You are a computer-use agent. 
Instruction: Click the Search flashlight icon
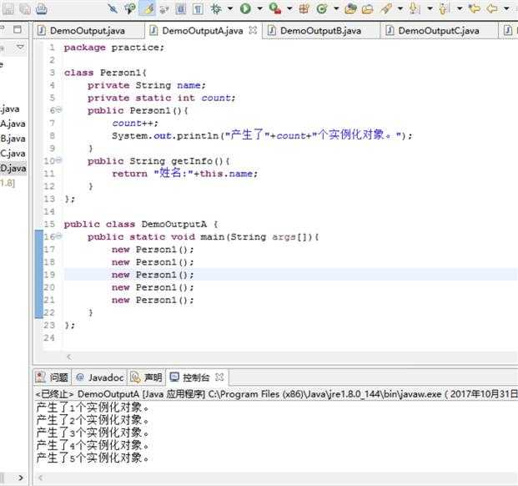(x=385, y=8)
